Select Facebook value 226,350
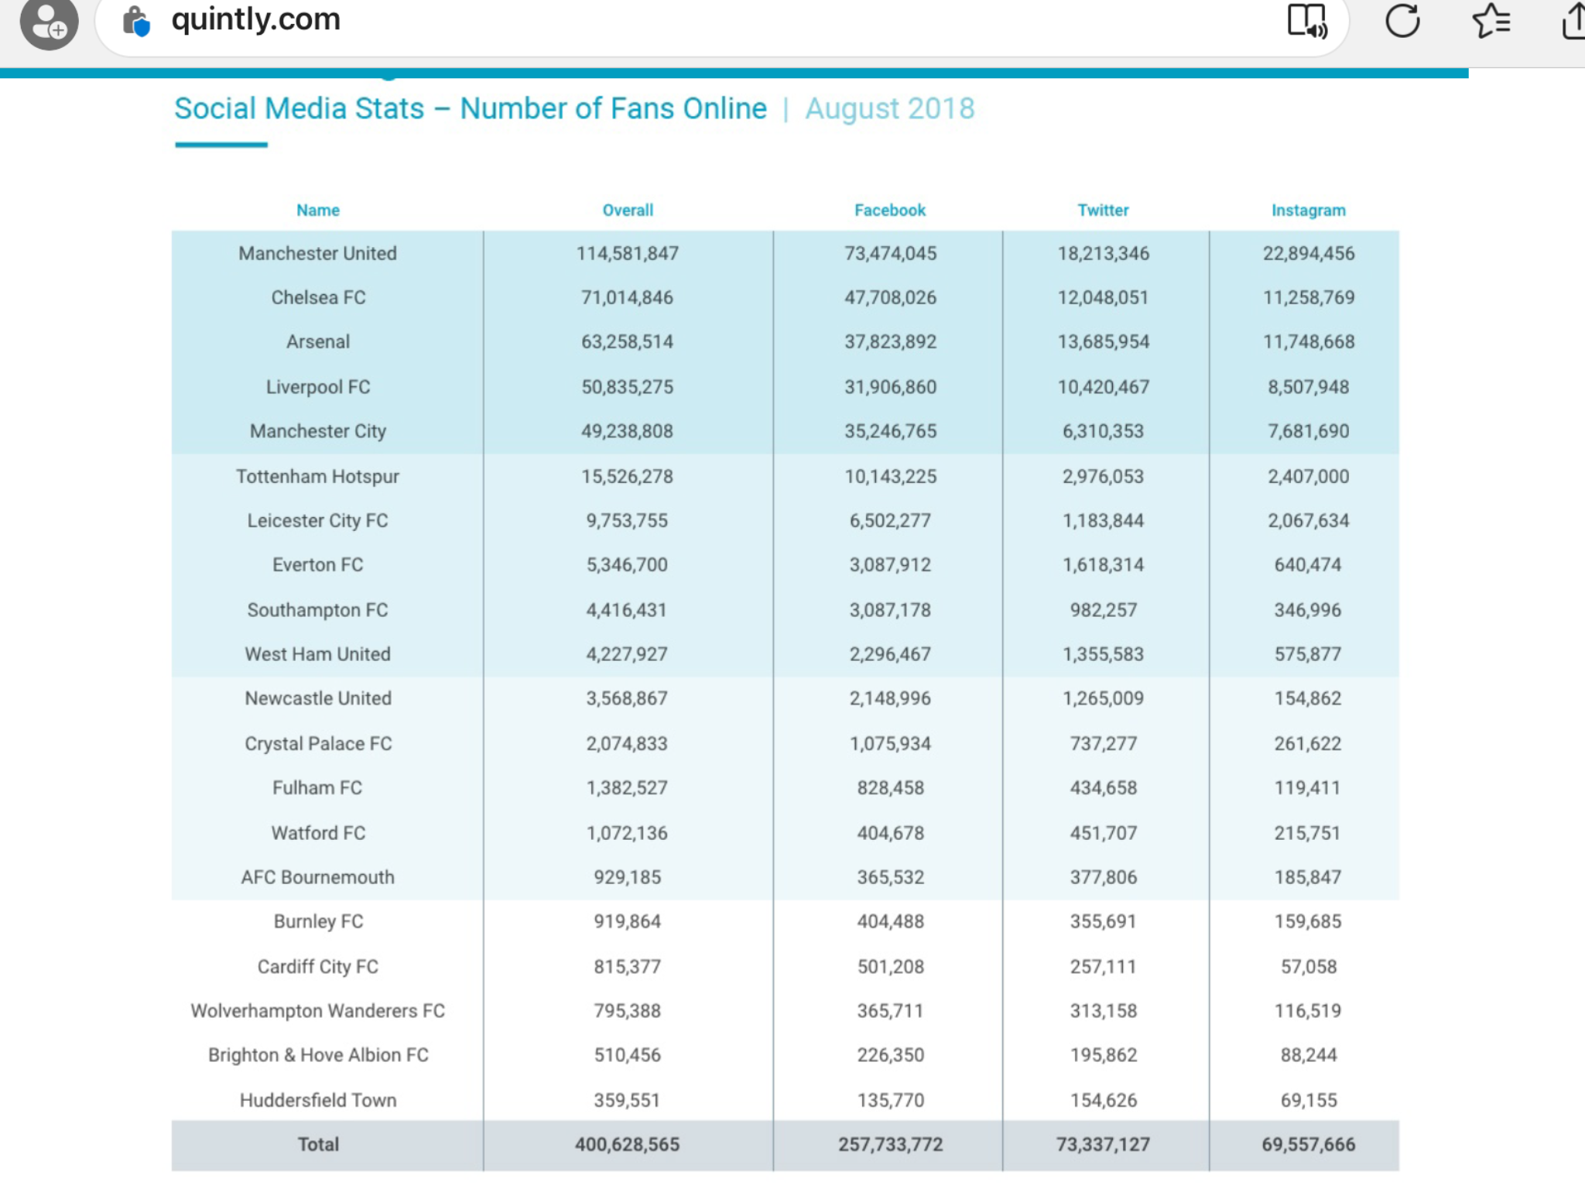 pyautogui.click(x=890, y=1054)
